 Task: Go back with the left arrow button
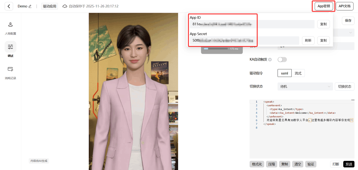(x=9, y=6)
